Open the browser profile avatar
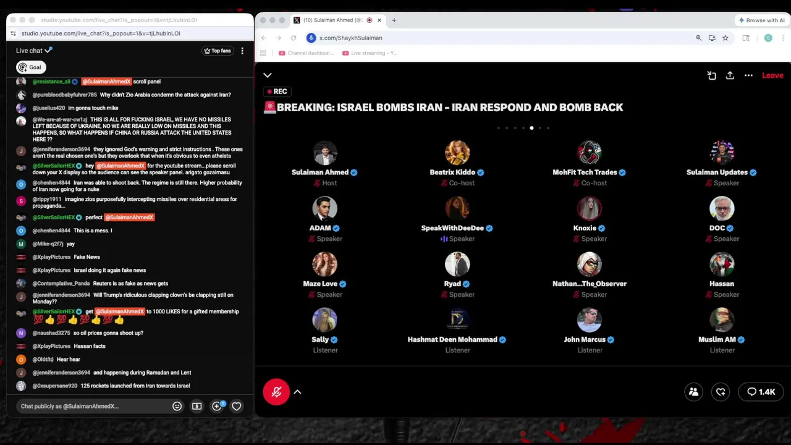This screenshot has height=445, width=791. [x=768, y=38]
